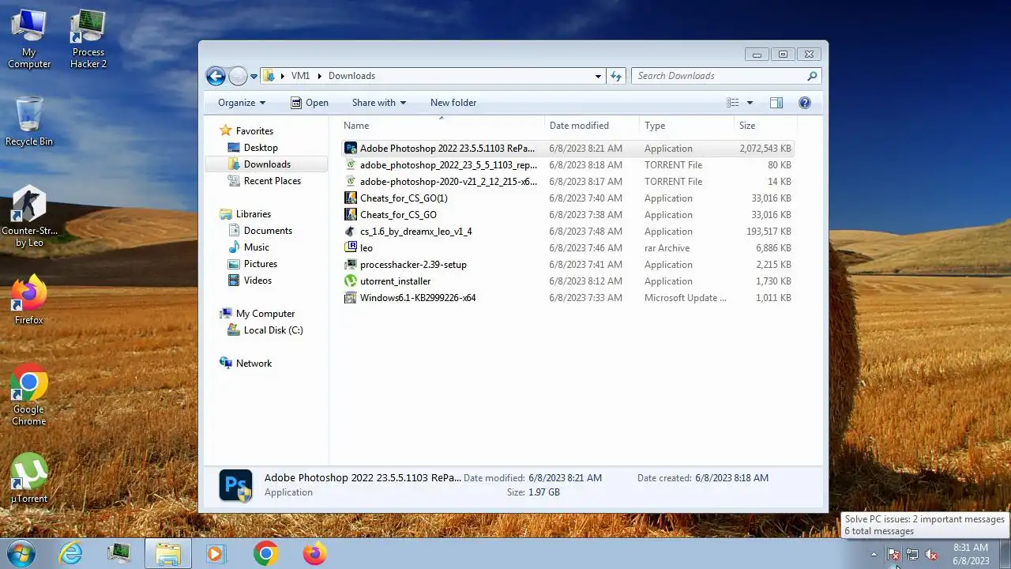The width and height of the screenshot is (1011, 569).
Task: Select utorrent_installer file
Action: click(x=567, y=281)
